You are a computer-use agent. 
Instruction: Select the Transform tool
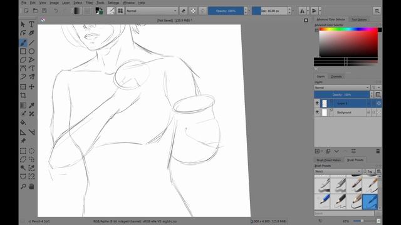[x=23, y=87]
